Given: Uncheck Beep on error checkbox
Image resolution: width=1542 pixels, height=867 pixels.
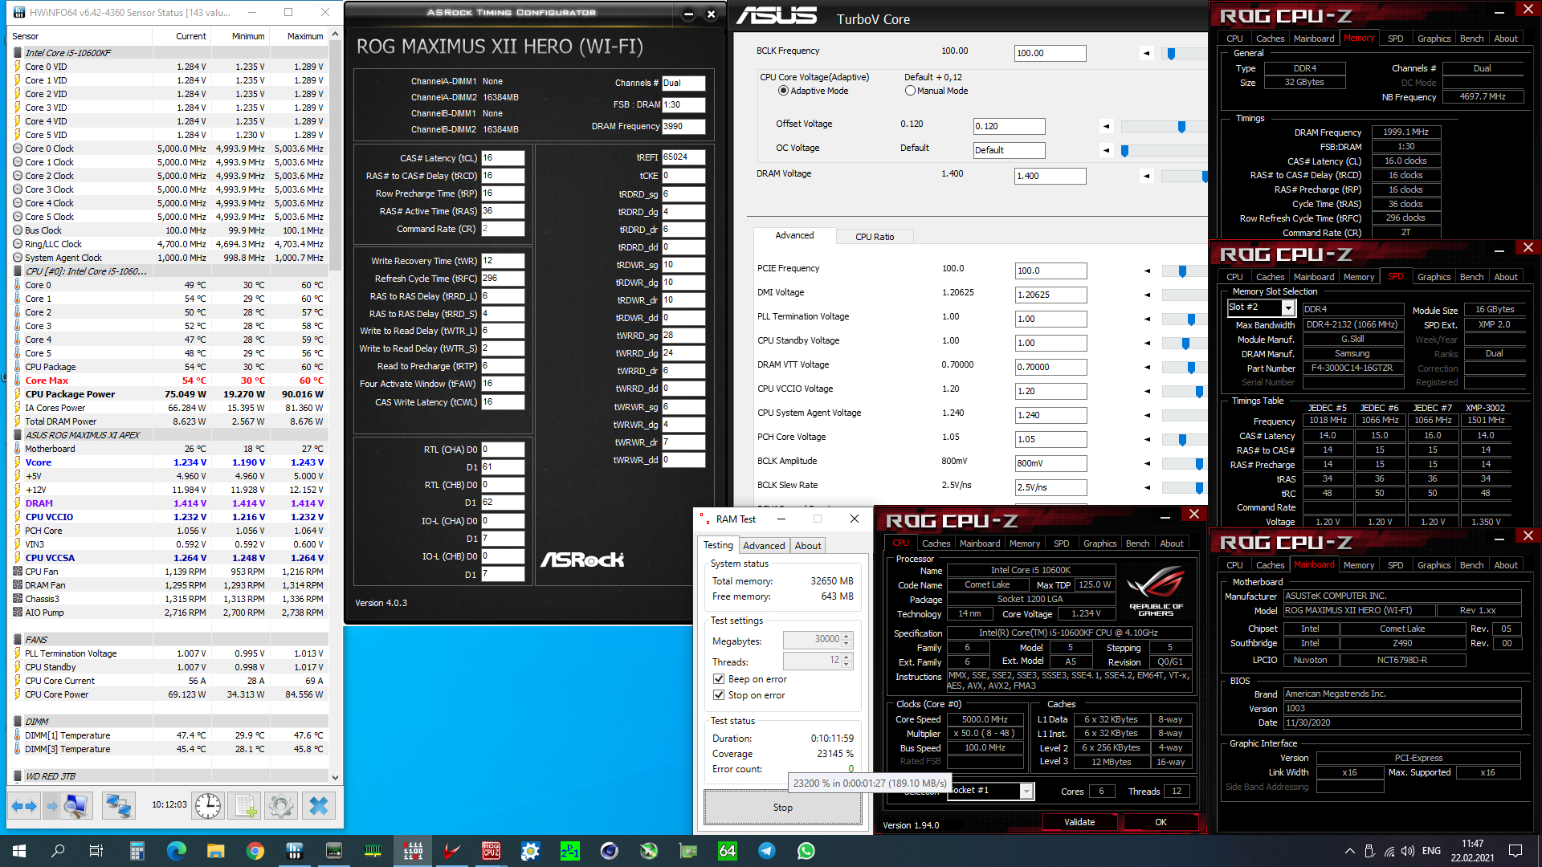Looking at the screenshot, I should [x=719, y=679].
